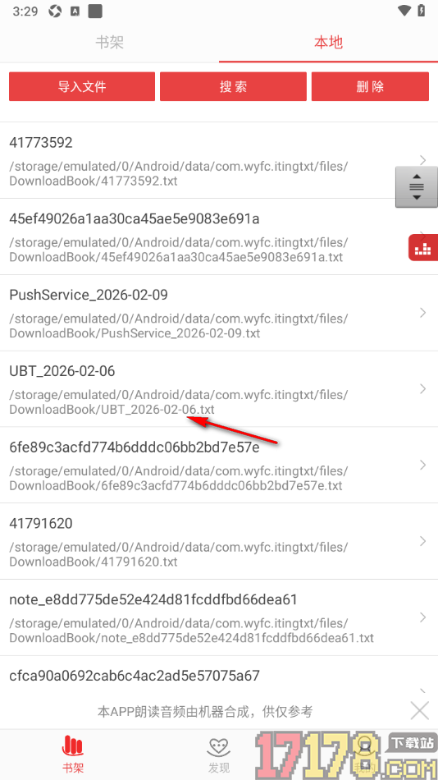Tap the battery status icon
This screenshot has width=438, height=780.
click(x=422, y=11)
